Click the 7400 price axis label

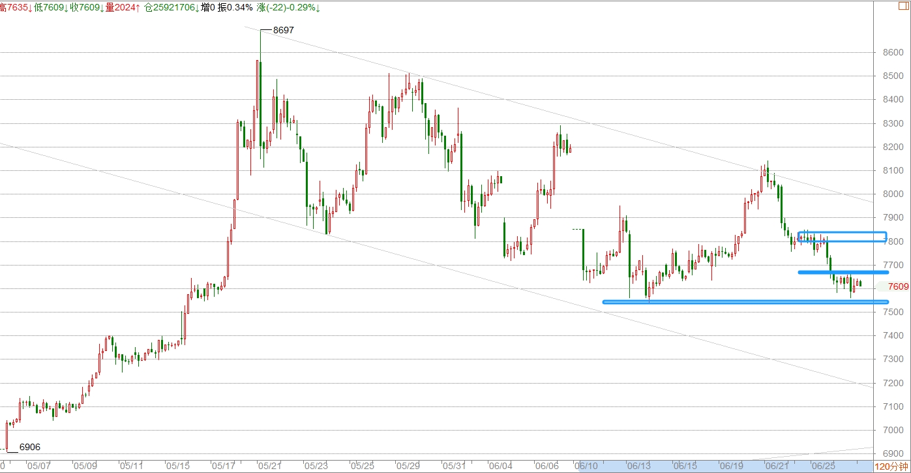click(893, 336)
